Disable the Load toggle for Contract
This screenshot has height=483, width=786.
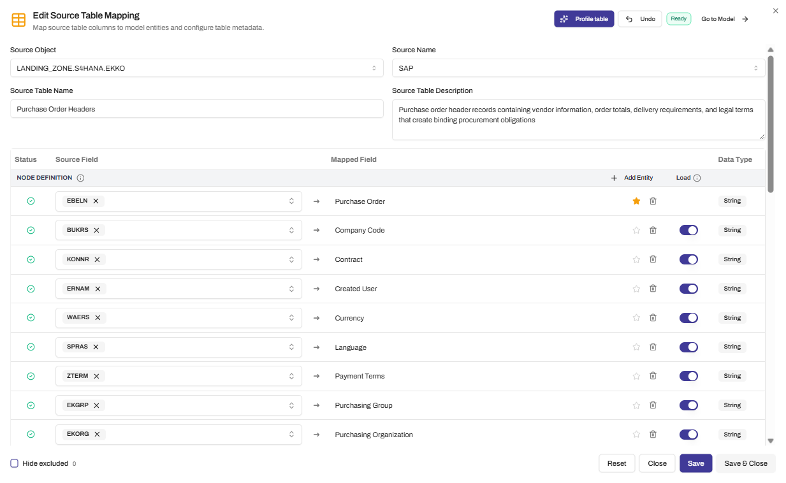click(688, 259)
